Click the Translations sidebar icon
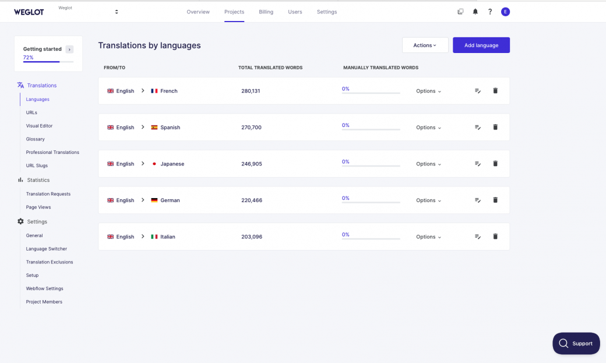The image size is (606, 363). 20,85
